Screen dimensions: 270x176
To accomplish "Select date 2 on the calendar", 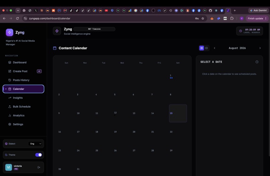I will pos(66,95).
